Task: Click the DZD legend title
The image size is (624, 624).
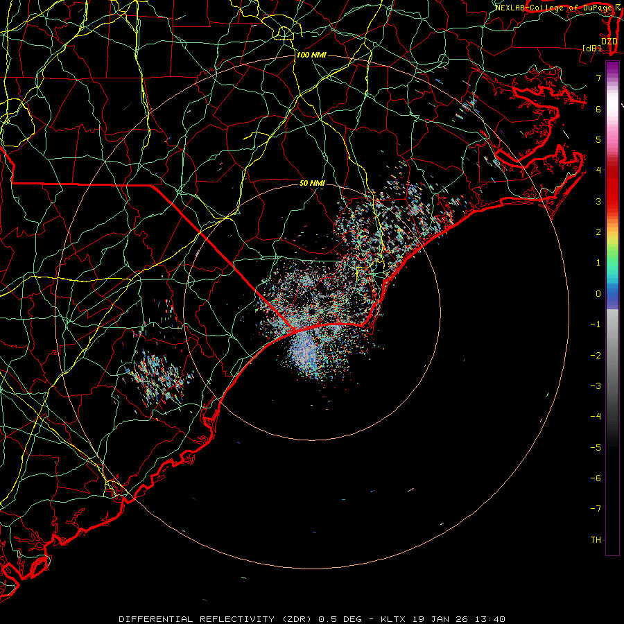Action: click(609, 41)
